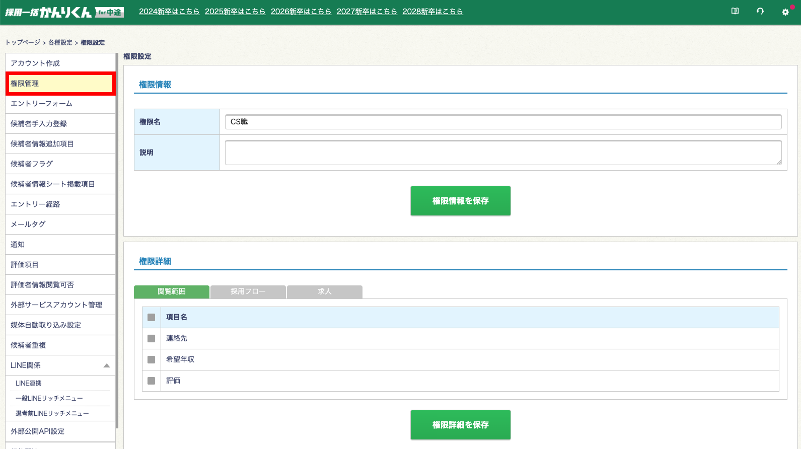This screenshot has width=801, height=449.
Task: Check the 連絡先 checkbox
Action: tap(151, 338)
